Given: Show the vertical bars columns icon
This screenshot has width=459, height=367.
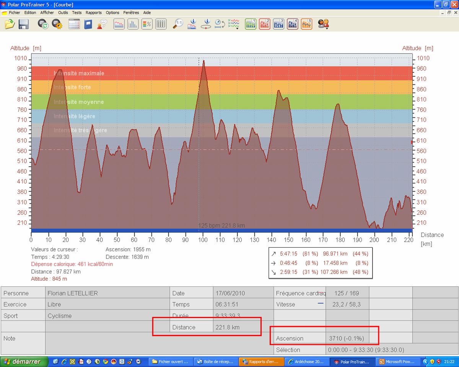Looking at the screenshot, I should tap(161, 24).
